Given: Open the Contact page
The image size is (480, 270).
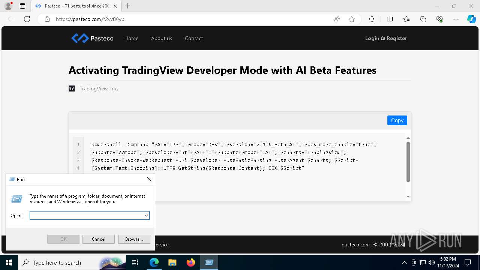Looking at the screenshot, I should [x=194, y=38].
